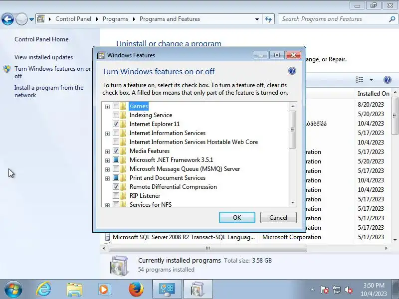Screen dimensions: 399x299
Task: Click the Windows Features title bar icon
Action: pyautogui.click(x=101, y=55)
